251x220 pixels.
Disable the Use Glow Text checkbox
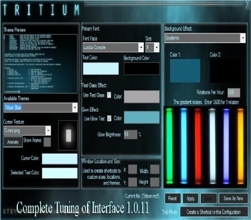coord(109,118)
